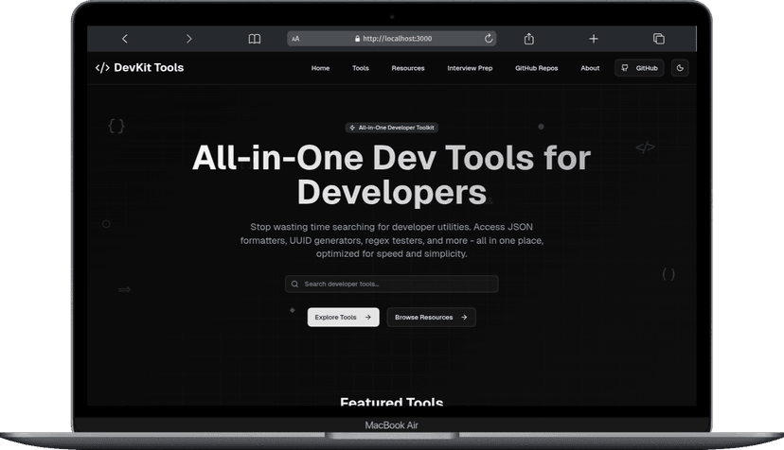Open the AA reader text settings
Screen dimensions: 784x450
coord(295,39)
